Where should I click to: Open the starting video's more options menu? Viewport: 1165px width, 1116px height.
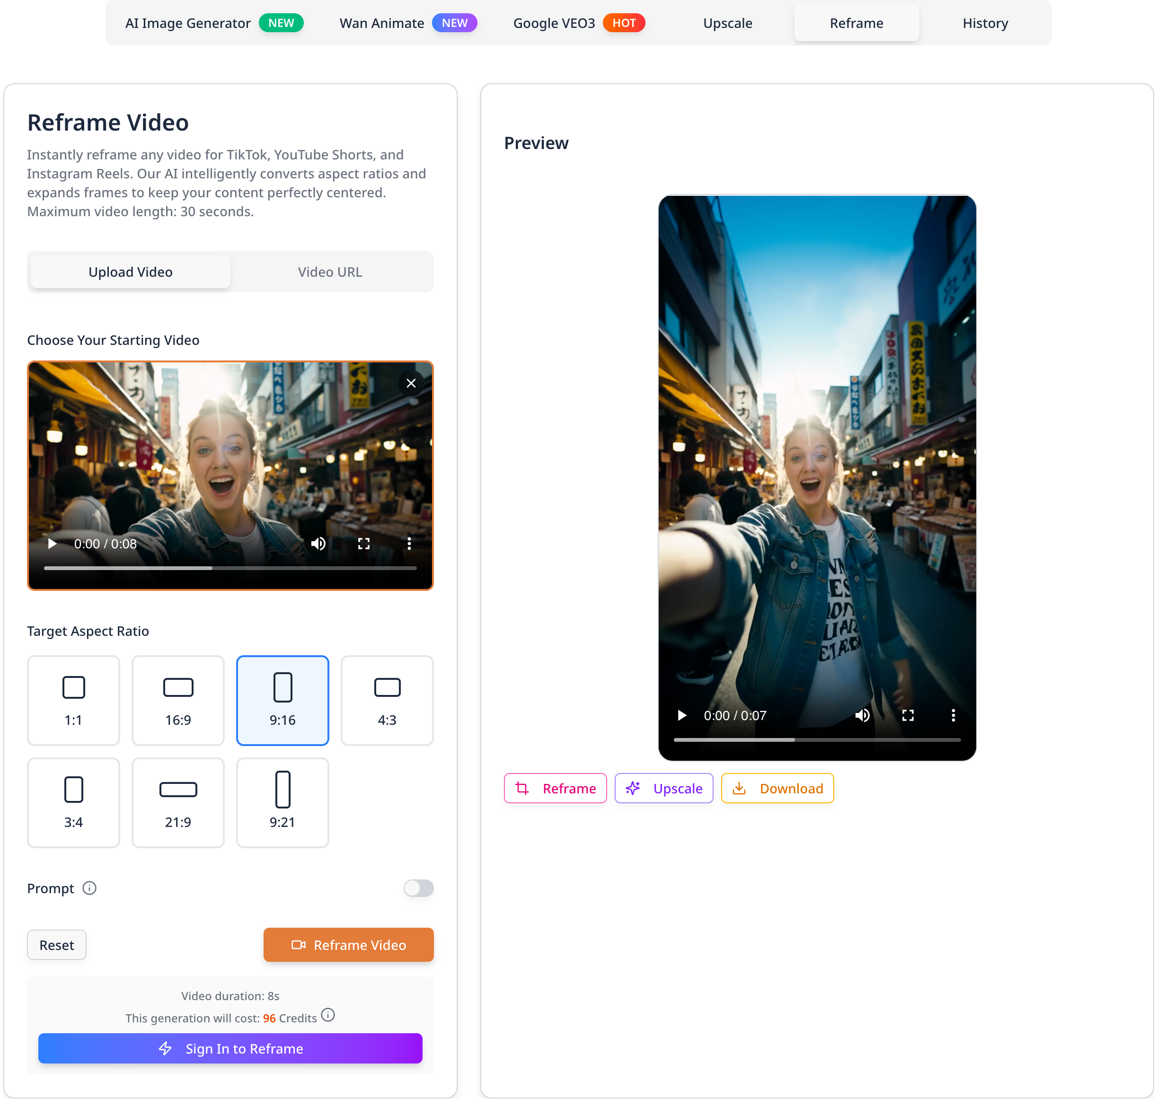click(409, 543)
